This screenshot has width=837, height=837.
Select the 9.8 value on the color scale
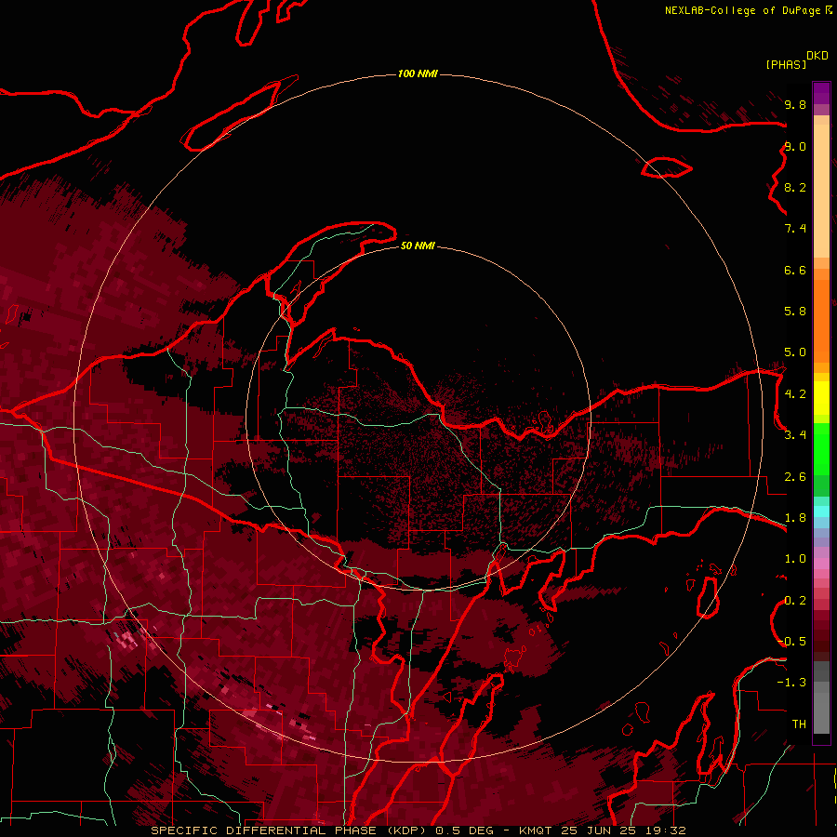tap(795, 104)
